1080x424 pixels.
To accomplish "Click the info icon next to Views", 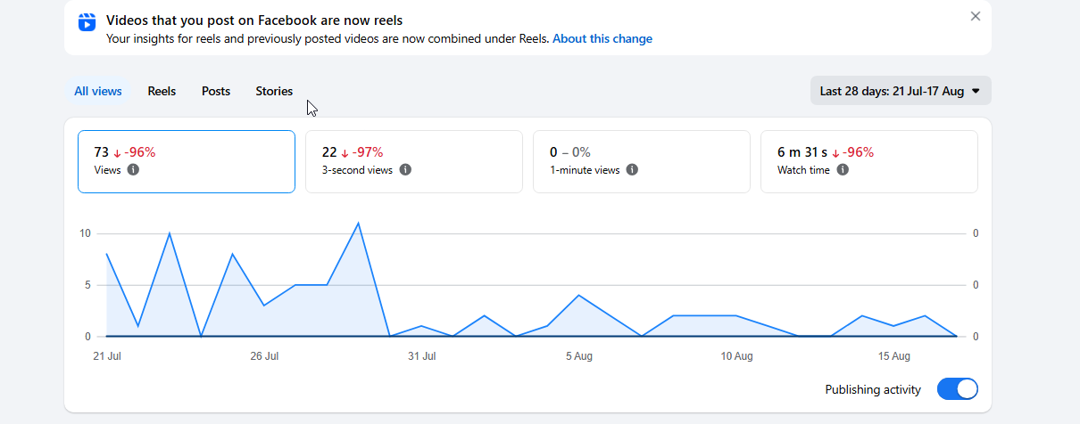I will tap(133, 170).
